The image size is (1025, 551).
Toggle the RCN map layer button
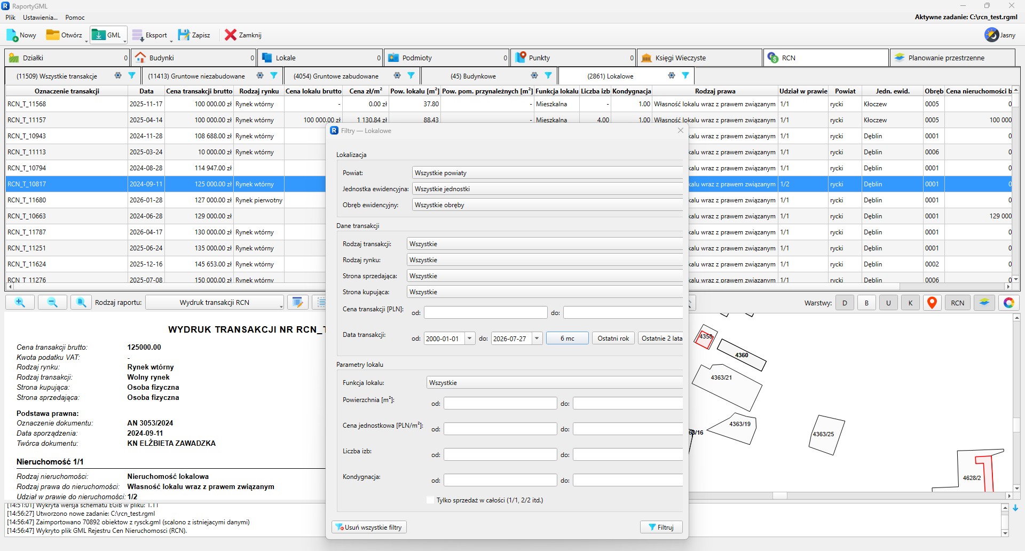[x=958, y=303]
